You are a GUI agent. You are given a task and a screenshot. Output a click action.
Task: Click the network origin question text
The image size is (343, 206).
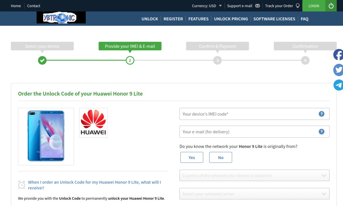tap(238, 146)
